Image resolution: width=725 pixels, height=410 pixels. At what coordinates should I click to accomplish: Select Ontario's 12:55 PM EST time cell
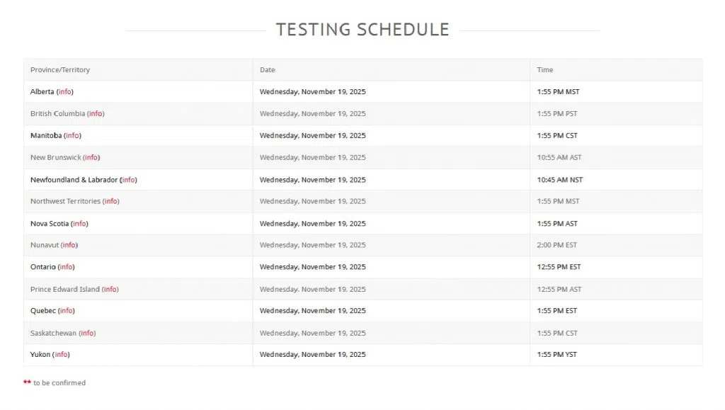click(x=559, y=268)
